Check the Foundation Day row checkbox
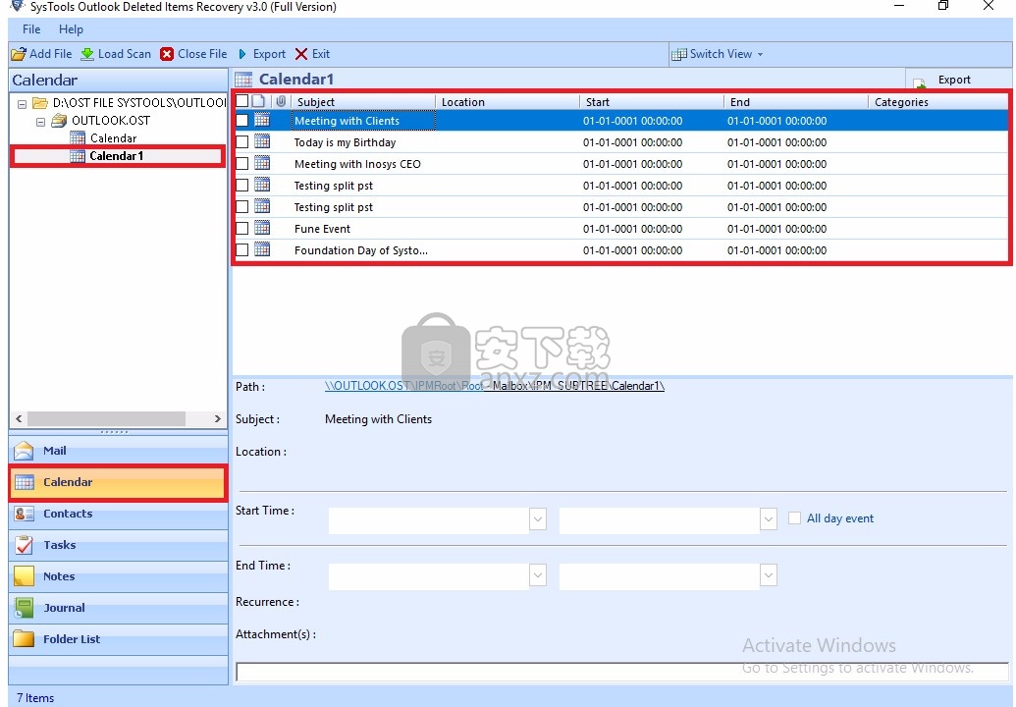1016x707 pixels. click(241, 249)
